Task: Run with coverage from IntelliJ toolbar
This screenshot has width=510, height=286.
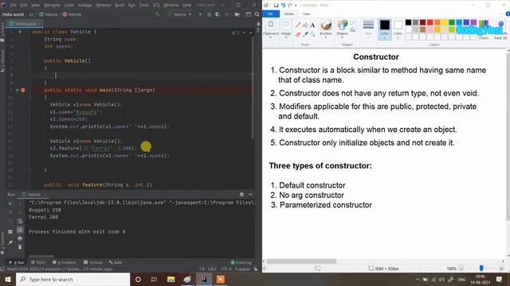Action: [218, 14]
